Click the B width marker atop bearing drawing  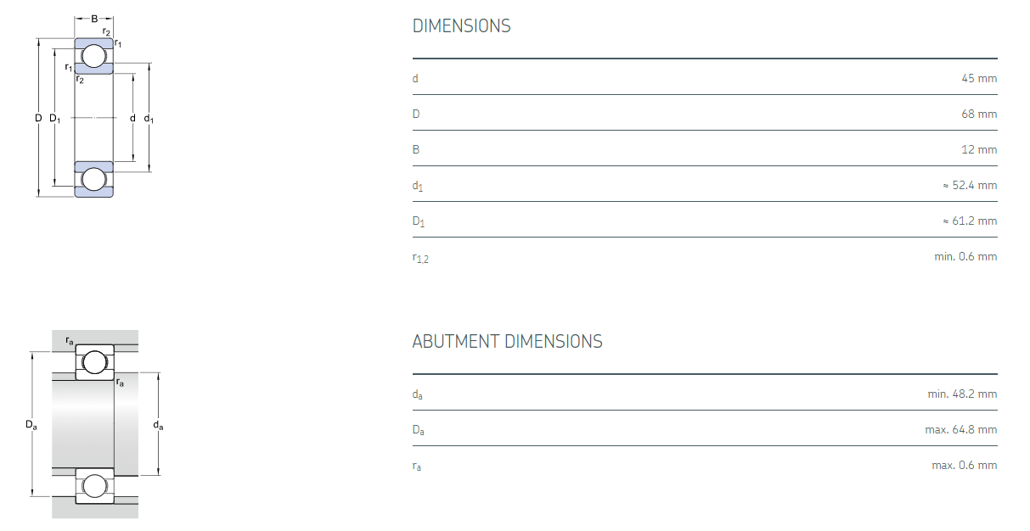pyautogui.click(x=93, y=19)
